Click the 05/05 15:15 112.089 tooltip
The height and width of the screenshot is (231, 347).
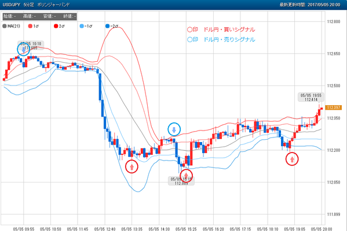[x=181, y=181]
